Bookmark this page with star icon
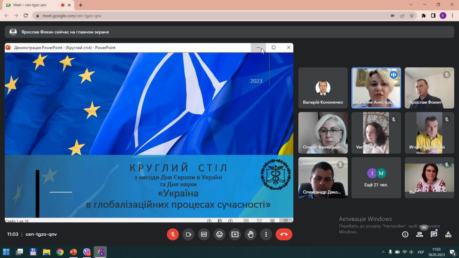 pos(412,16)
